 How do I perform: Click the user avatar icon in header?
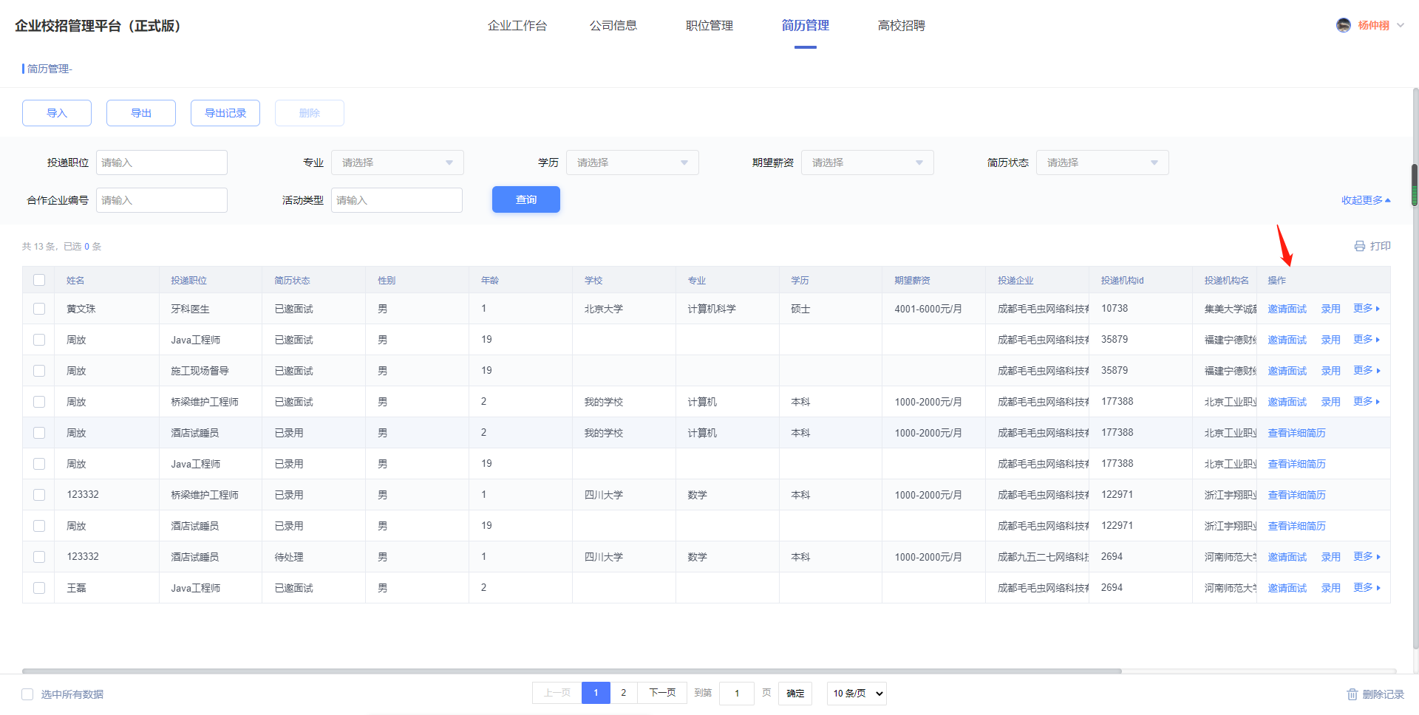[1343, 25]
